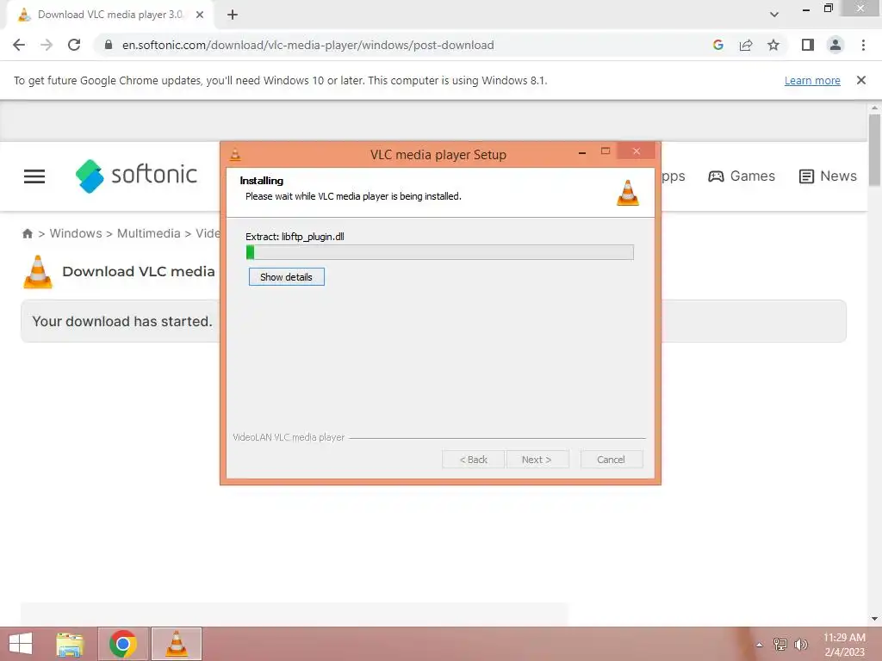Go to Windows breadcrumb

76,233
